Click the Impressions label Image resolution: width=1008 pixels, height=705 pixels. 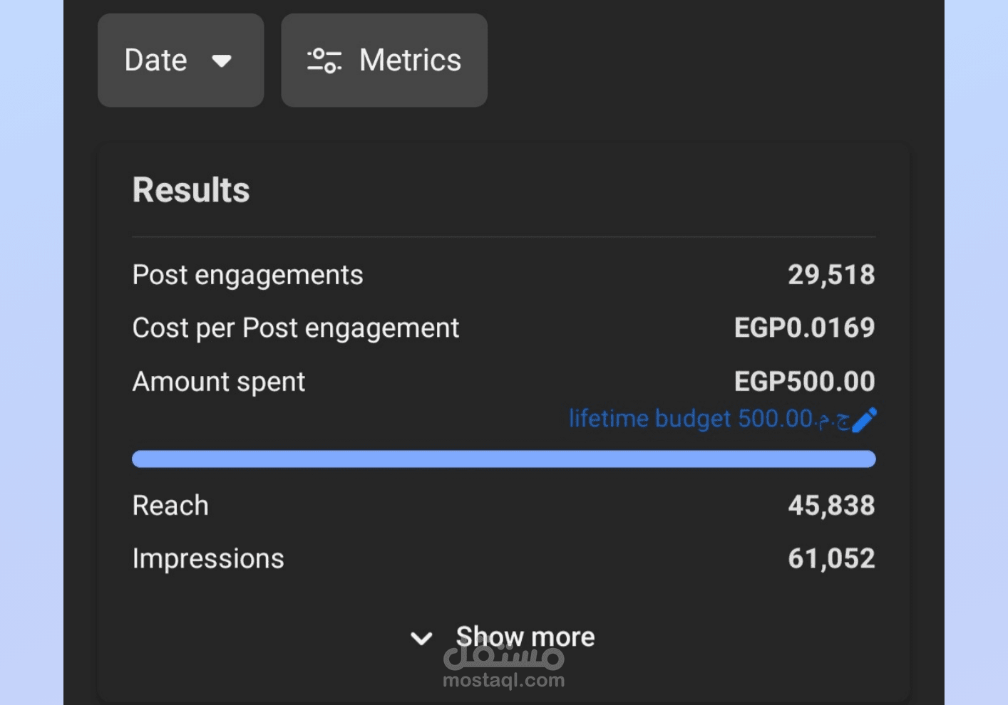[x=207, y=559]
